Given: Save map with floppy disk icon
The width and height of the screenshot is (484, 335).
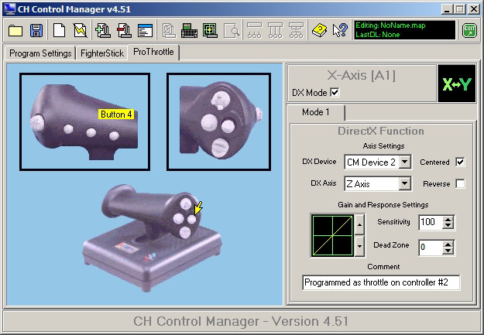Looking at the screenshot, I should click(x=36, y=30).
